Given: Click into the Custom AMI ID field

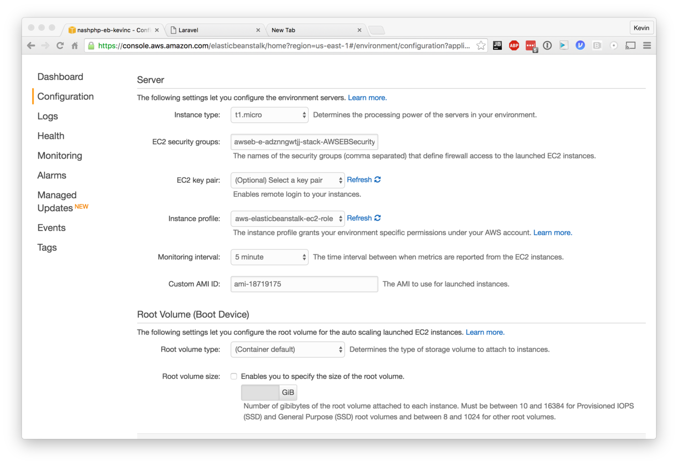Looking at the screenshot, I should click(304, 284).
